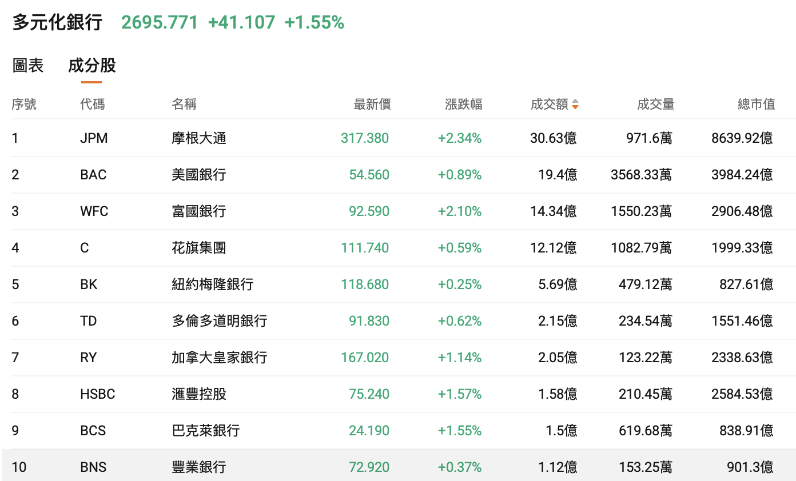Click the 成交量 column header
Image resolution: width=796 pixels, height=481 pixels.
pos(655,104)
